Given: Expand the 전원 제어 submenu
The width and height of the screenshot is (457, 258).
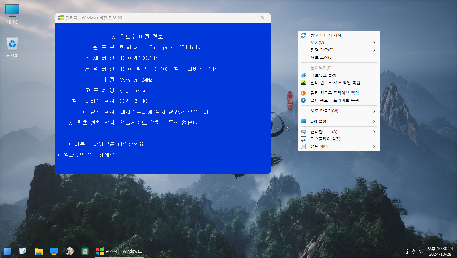Looking at the screenshot, I should (x=339, y=146).
